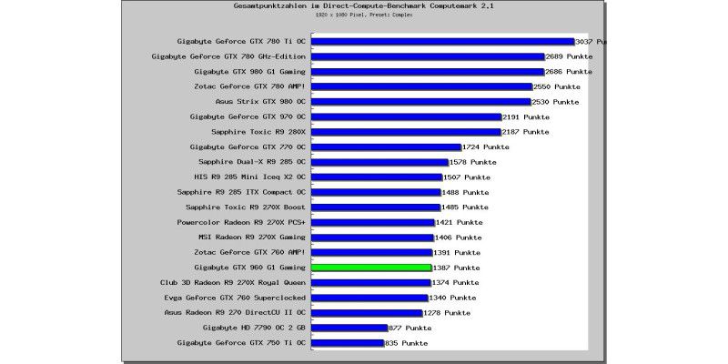Click the blue bar for Gigabyte GTX 770 OC

tap(386, 147)
